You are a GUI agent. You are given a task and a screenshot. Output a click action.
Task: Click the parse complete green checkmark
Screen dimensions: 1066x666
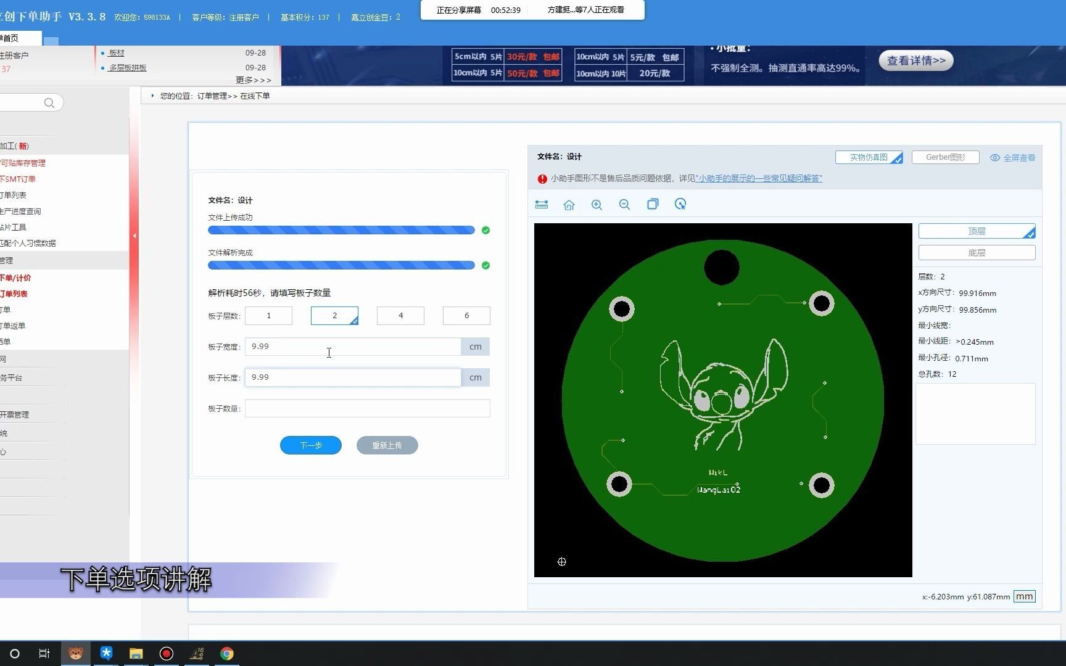[486, 265]
